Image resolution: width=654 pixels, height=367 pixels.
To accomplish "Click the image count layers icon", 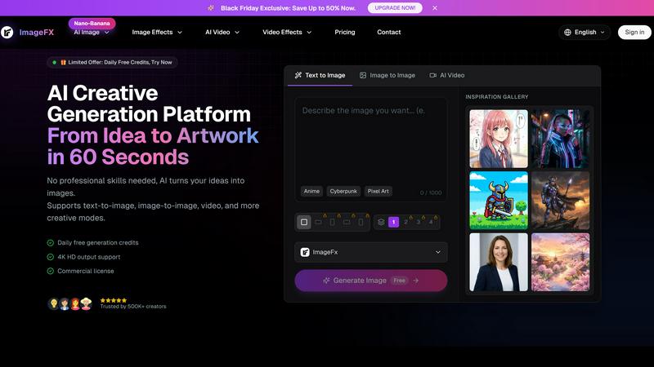I will tap(381, 222).
